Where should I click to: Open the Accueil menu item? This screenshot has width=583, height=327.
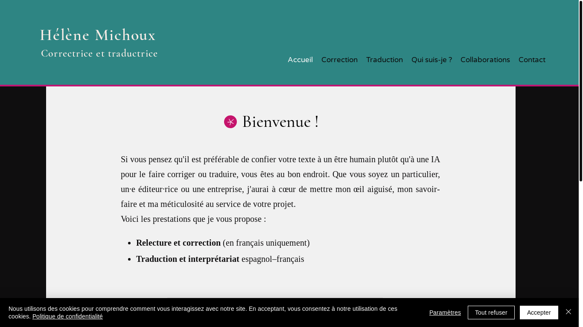300,60
